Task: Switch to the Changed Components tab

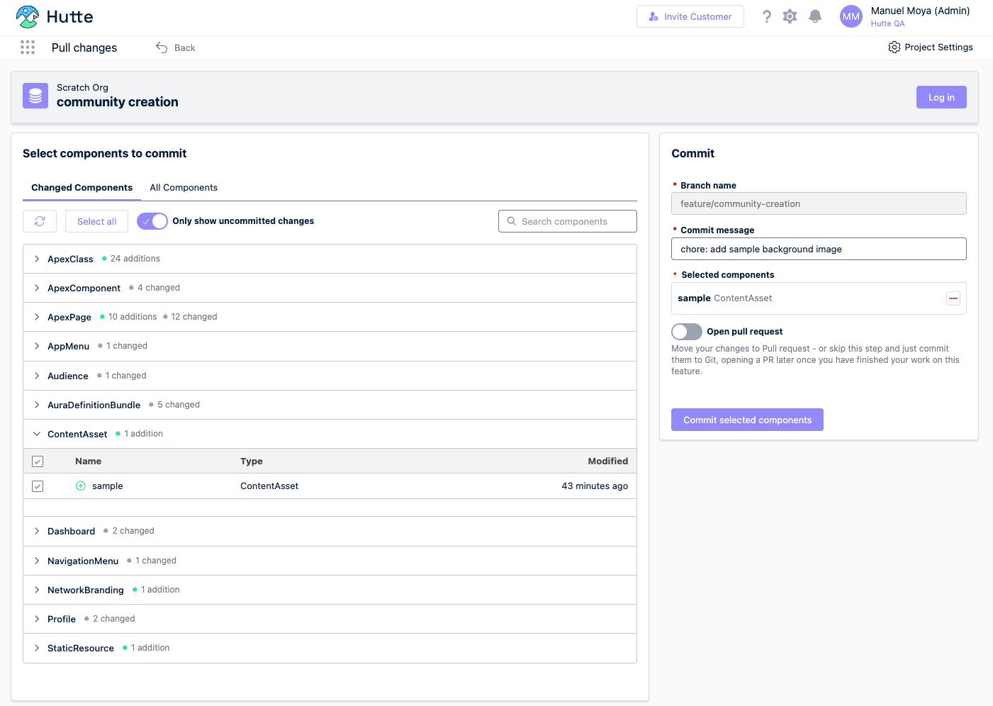Action: 82,188
